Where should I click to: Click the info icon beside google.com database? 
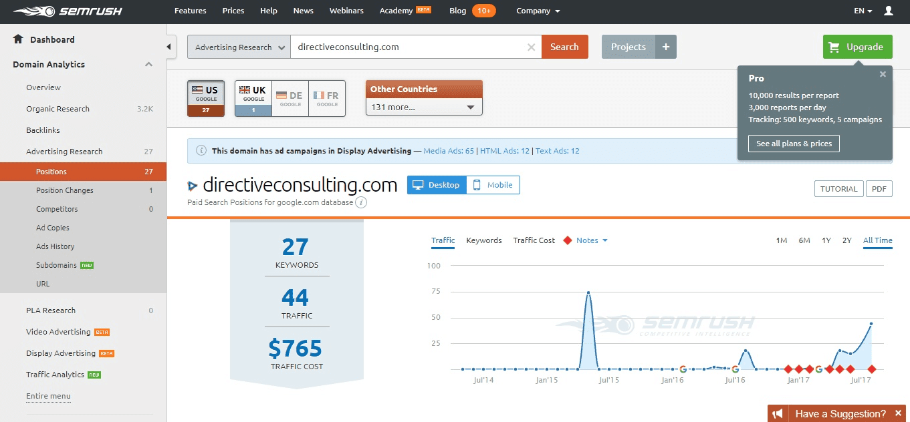[361, 202]
